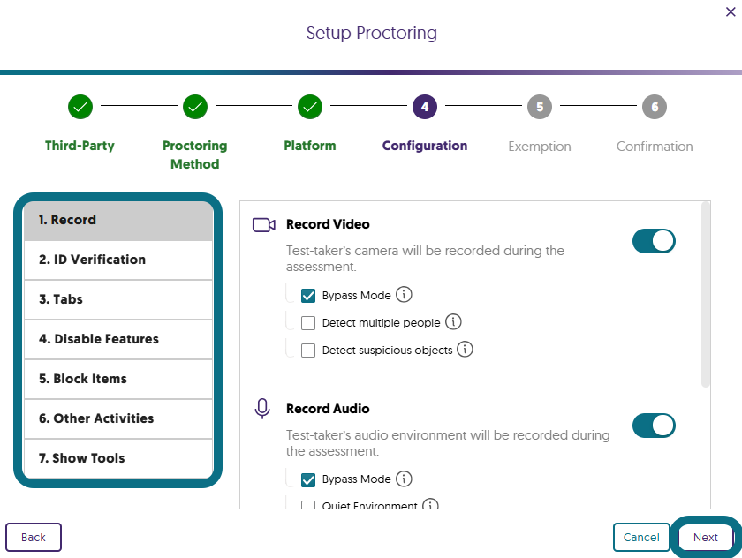This screenshot has height=558, width=742.
Task: Click the Record Video heading
Action: tap(328, 224)
